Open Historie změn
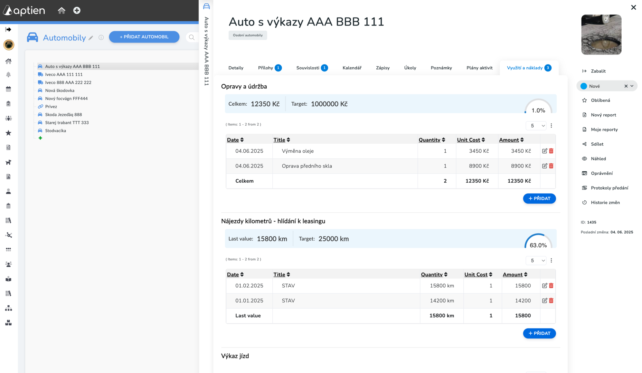 pyautogui.click(x=601, y=202)
